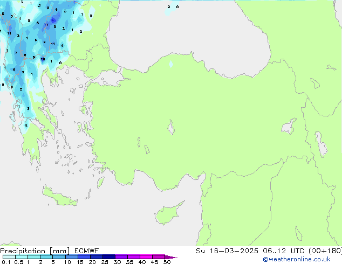This screenshot has height=264, width=342.
Task: Select the 30–35 mm purple legend box
Action: 121,257
